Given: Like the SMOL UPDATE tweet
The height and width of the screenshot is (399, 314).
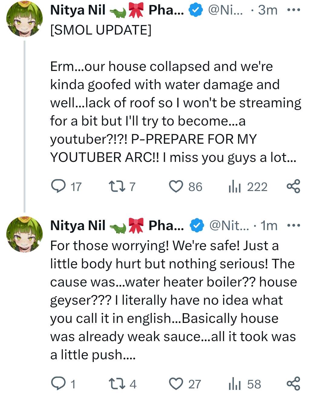Looking at the screenshot, I should click(x=185, y=186).
